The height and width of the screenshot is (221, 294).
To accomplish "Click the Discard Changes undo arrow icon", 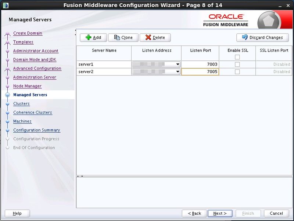I will pos(245,37).
